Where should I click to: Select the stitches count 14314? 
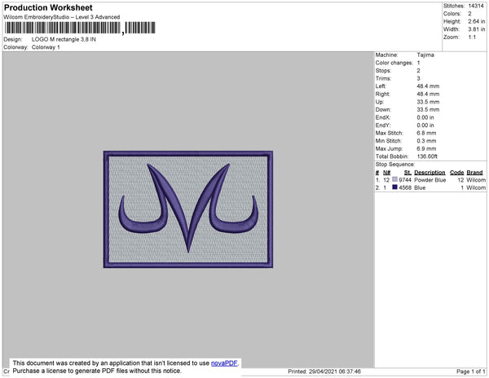[x=476, y=6]
